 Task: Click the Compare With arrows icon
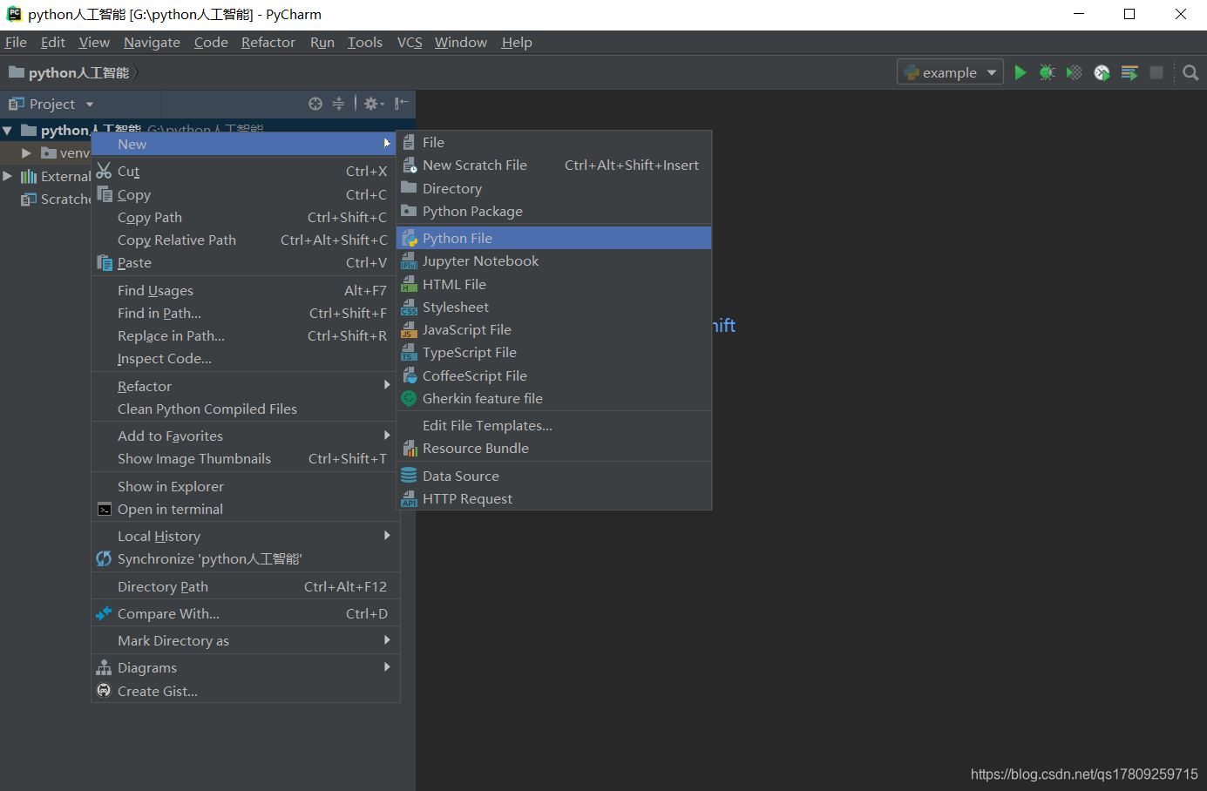click(104, 613)
